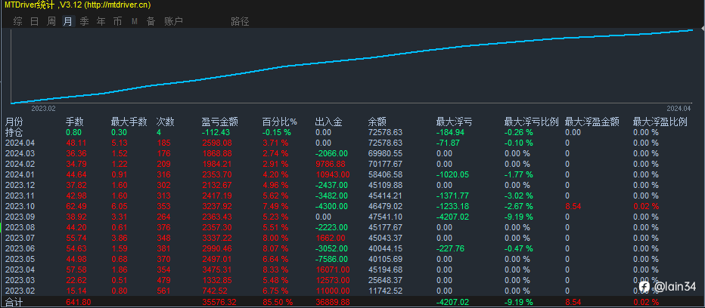This screenshot has height=308, width=705.
Task: Click max lots value 6.05
Action: (x=120, y=206)
